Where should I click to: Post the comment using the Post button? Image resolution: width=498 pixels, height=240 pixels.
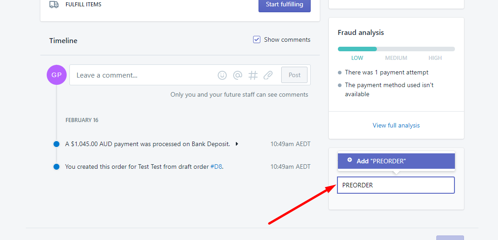coord(294,75)
